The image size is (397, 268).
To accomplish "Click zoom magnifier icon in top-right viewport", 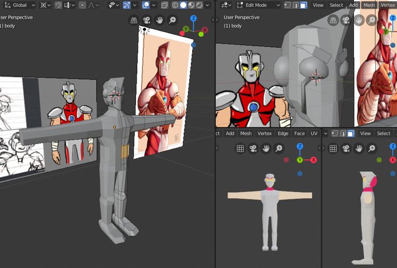I will point(372,20).
